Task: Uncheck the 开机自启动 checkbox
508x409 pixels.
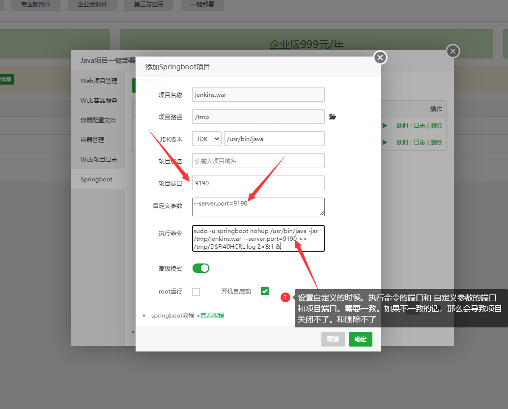Action: point(265,291)
